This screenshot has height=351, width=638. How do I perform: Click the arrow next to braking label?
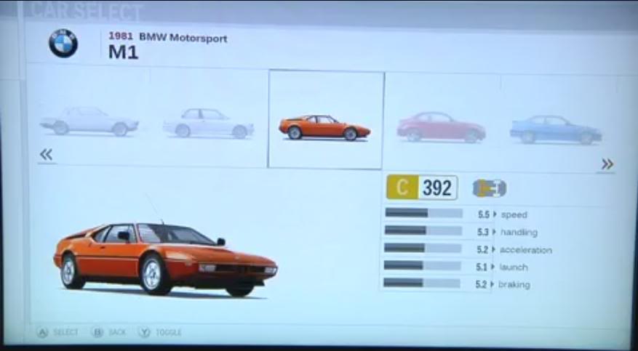point(492,284)
